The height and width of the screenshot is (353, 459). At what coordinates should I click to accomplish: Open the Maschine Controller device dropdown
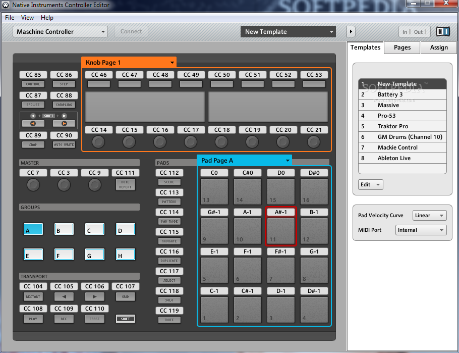coord(60,31)
